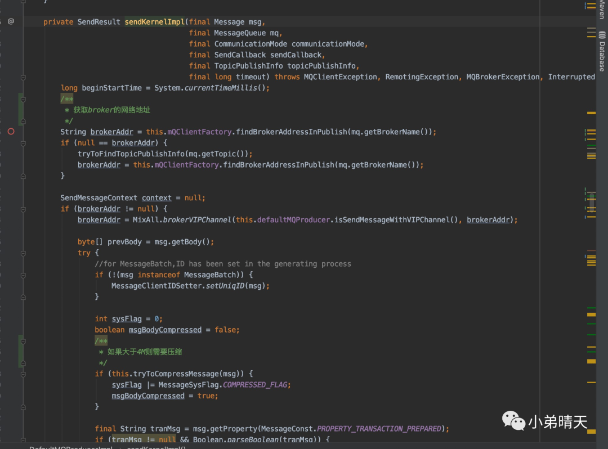The height and width of the screenshot is (449, 608).
Task: Collapse the try block fold marker
Action: 23,253
